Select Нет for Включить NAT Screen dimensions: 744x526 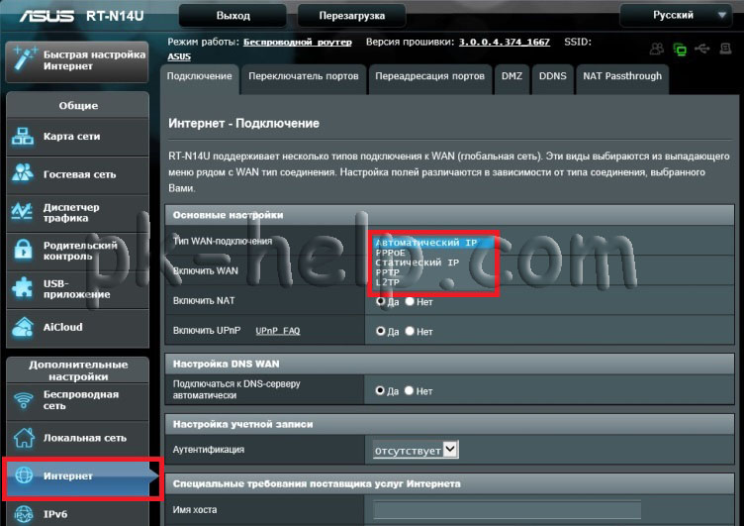pyautogui.click(x=410, y=301)
